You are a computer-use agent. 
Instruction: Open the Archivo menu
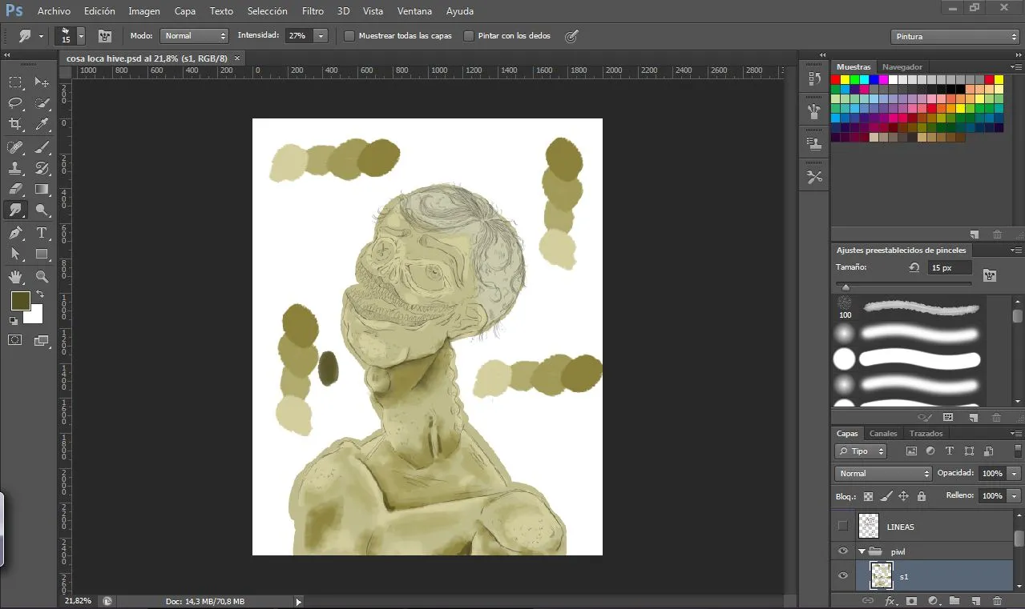pos(54,11)
